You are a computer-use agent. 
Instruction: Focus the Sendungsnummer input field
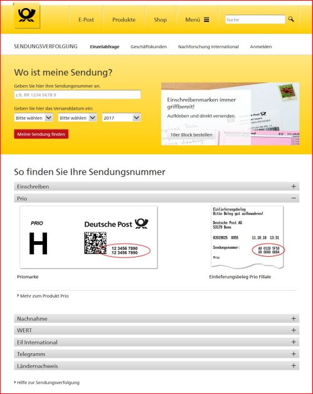78,95
